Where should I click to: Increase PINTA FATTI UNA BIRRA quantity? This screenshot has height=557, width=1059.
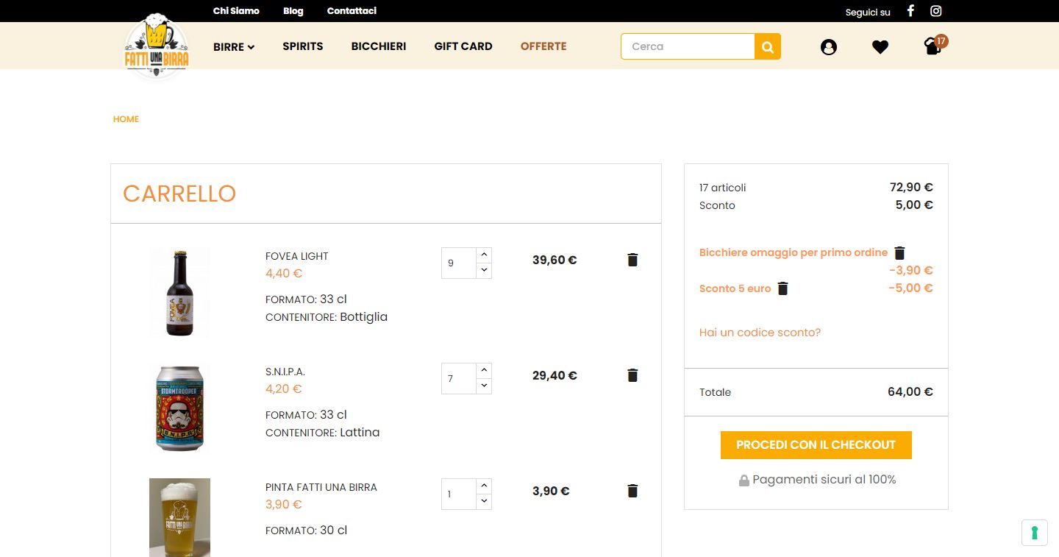(484, 486)
